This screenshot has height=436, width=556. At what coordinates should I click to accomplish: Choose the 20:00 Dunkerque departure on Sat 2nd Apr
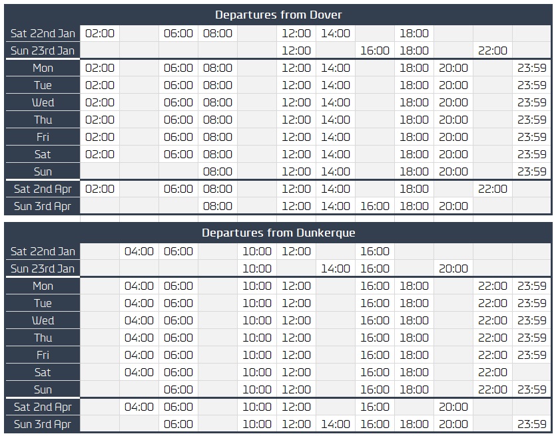coord(453,407)
